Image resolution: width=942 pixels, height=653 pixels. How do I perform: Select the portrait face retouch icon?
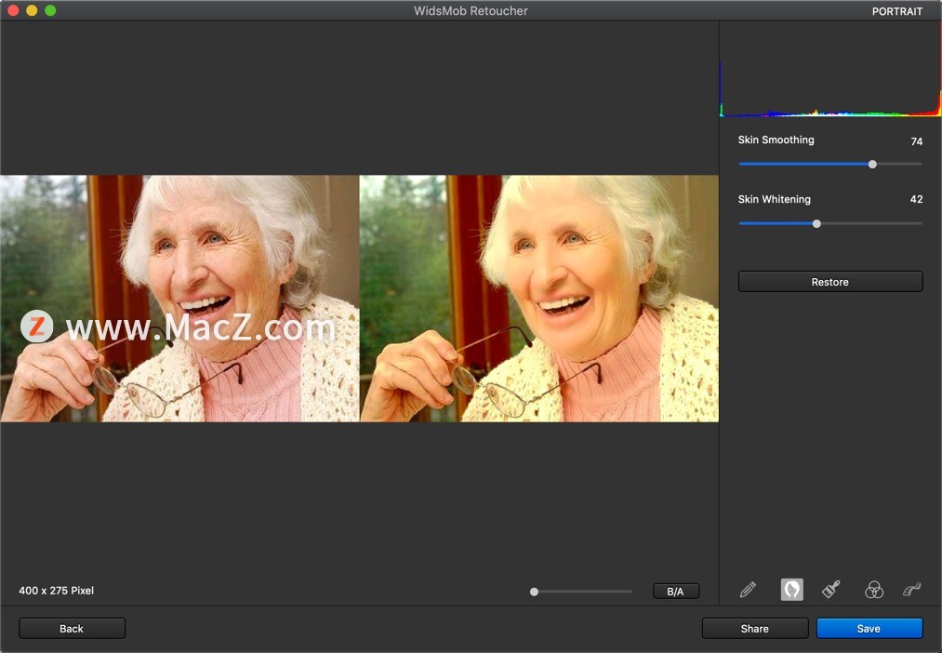point(791,590)
